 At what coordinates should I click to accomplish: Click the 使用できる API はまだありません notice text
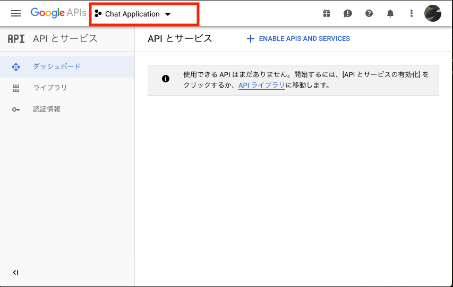tap(306, 80)
